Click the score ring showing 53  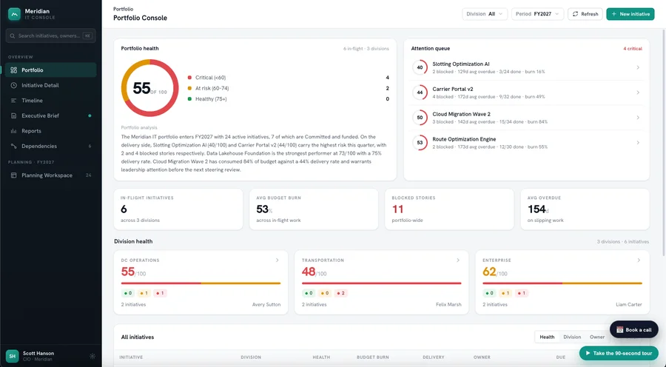(420, 143)
